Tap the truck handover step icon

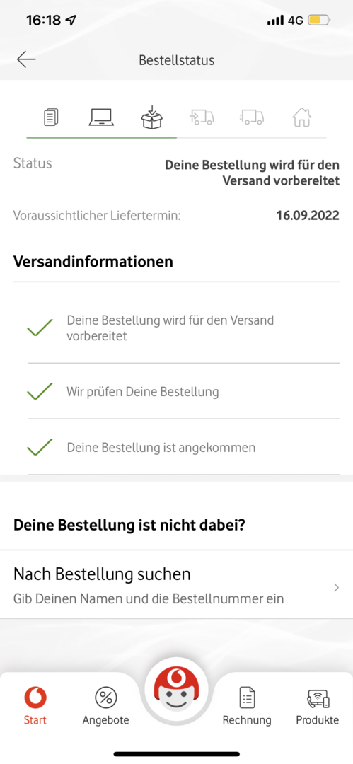(x=202, y=117)
